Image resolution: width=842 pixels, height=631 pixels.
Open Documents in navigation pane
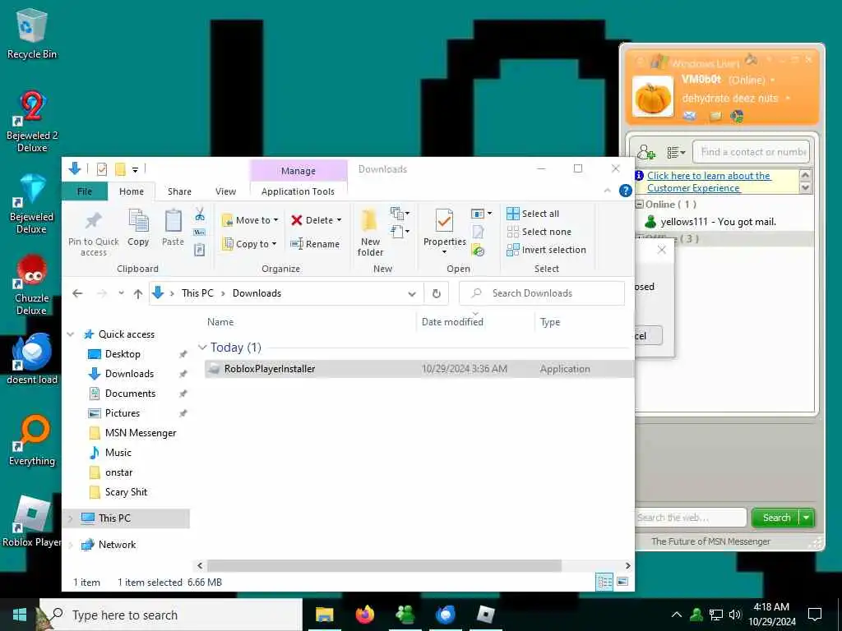130,394
